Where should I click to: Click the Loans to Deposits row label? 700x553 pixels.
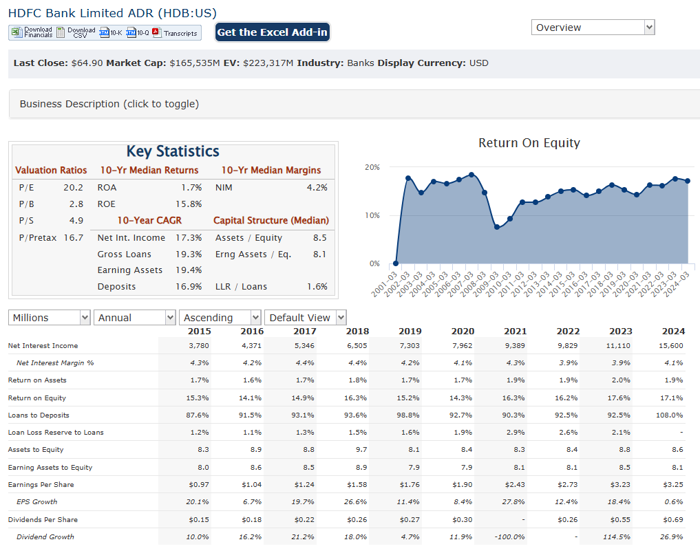pyautogui.click(x=39, y=415)
